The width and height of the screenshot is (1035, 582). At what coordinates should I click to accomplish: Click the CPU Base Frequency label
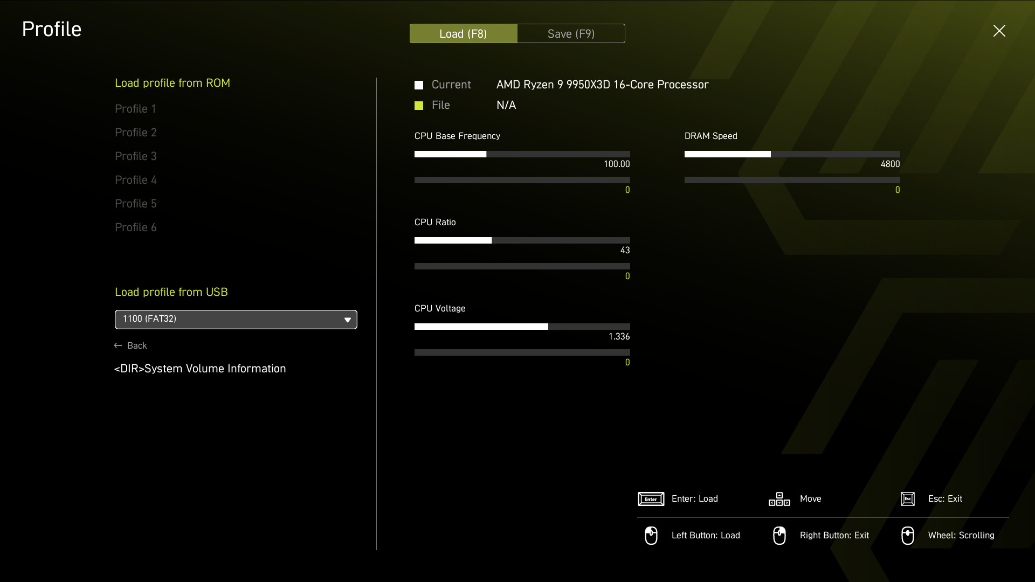[x=457, y=136]
